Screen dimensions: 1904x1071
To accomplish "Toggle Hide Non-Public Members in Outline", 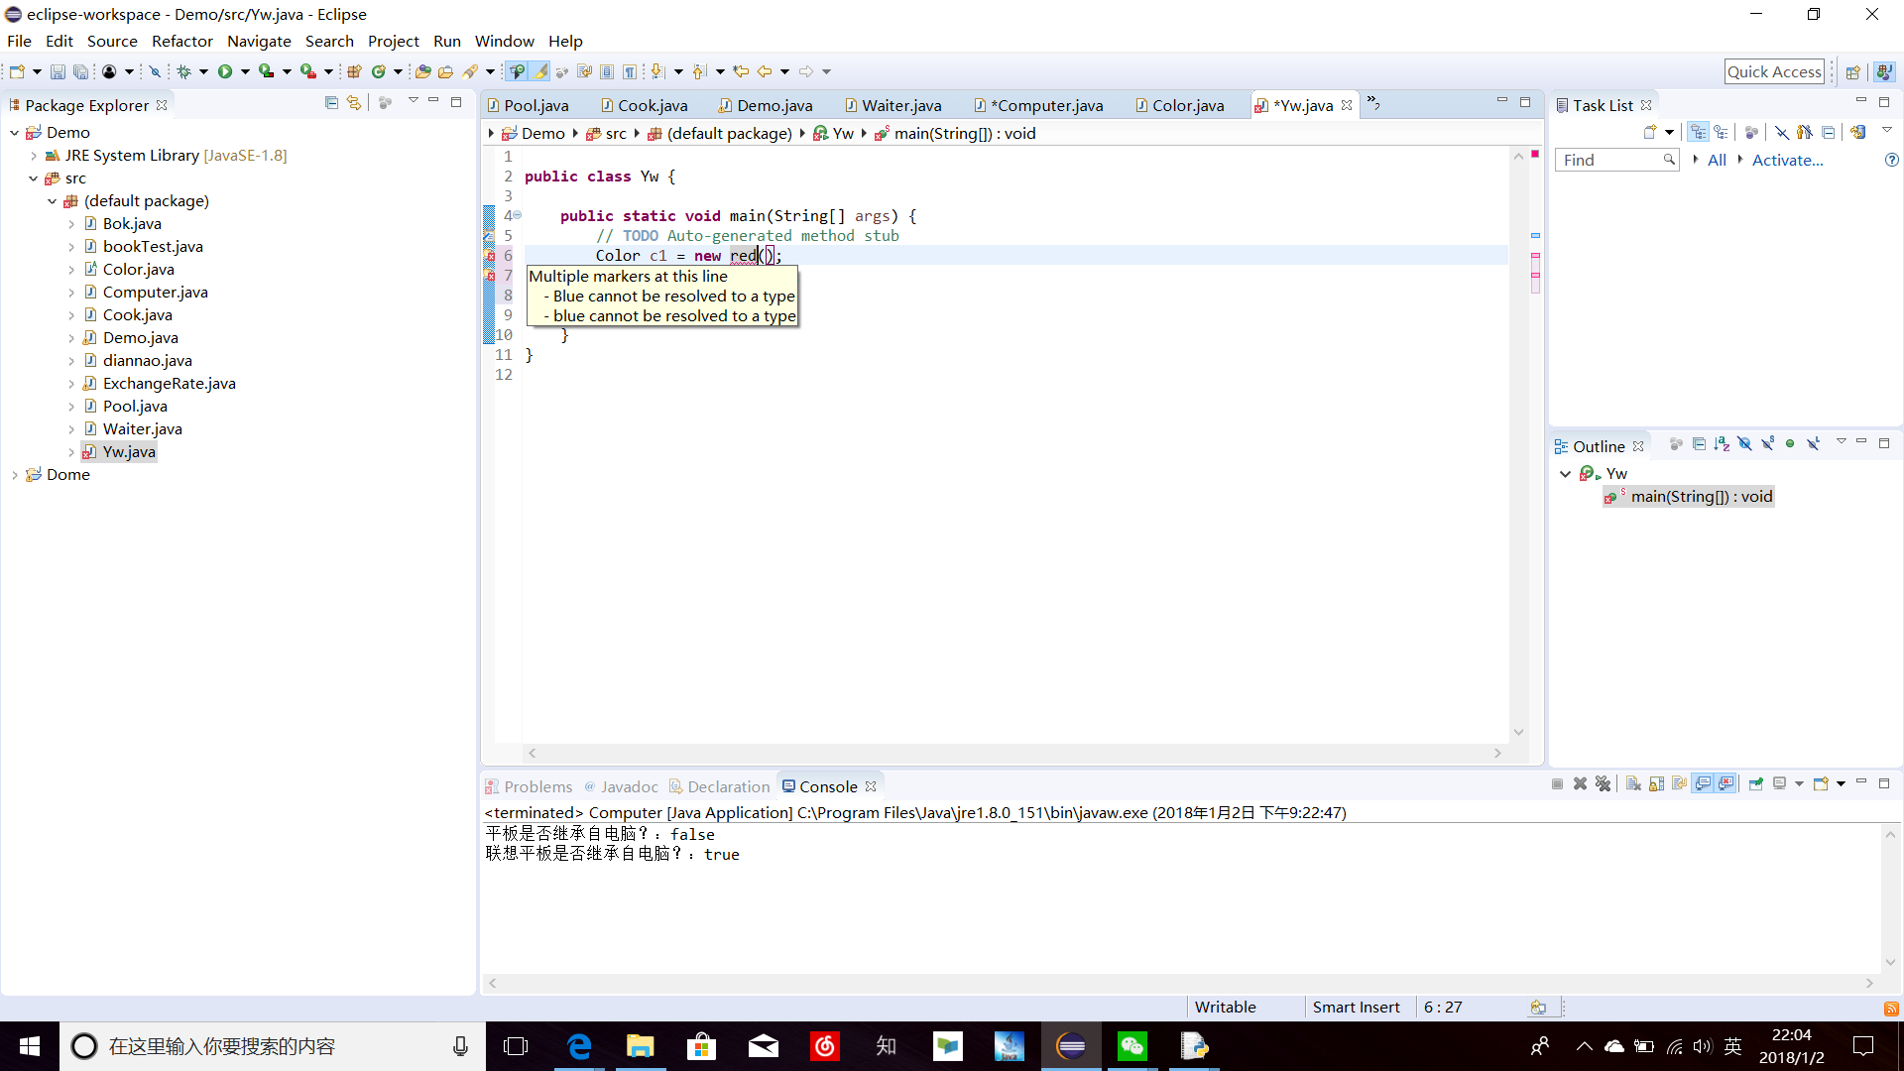I will (x=1790, y=444).
